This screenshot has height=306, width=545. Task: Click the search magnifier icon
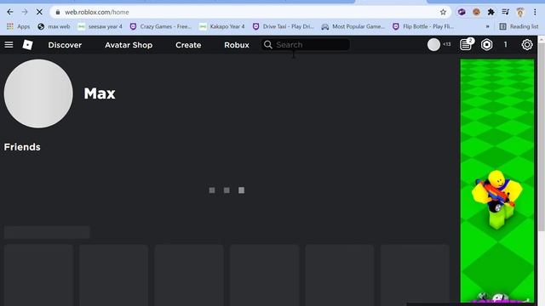click(x=267, y=45)
